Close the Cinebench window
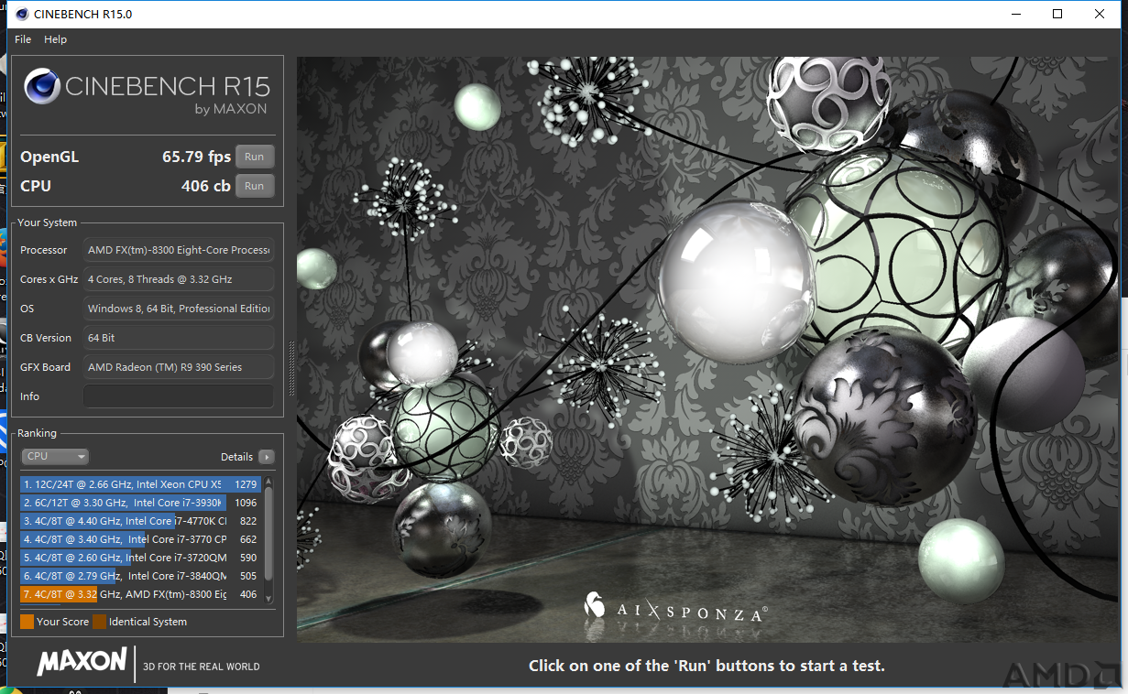The height and width of the screenshot is (694, 1128). click(1100, 14)
